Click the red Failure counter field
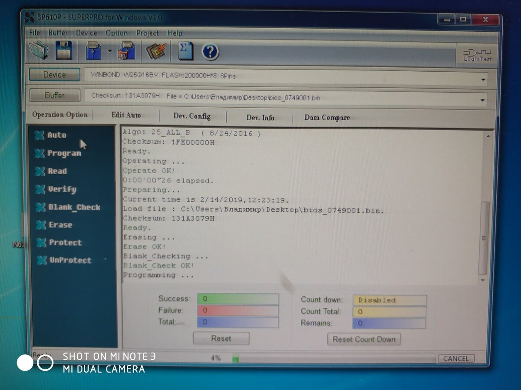Screen dimensions: 521x390 tap(238, 311)
